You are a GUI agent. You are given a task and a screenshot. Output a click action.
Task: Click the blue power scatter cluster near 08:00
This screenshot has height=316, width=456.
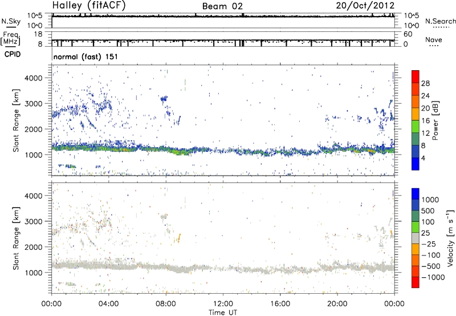(164, 99)
